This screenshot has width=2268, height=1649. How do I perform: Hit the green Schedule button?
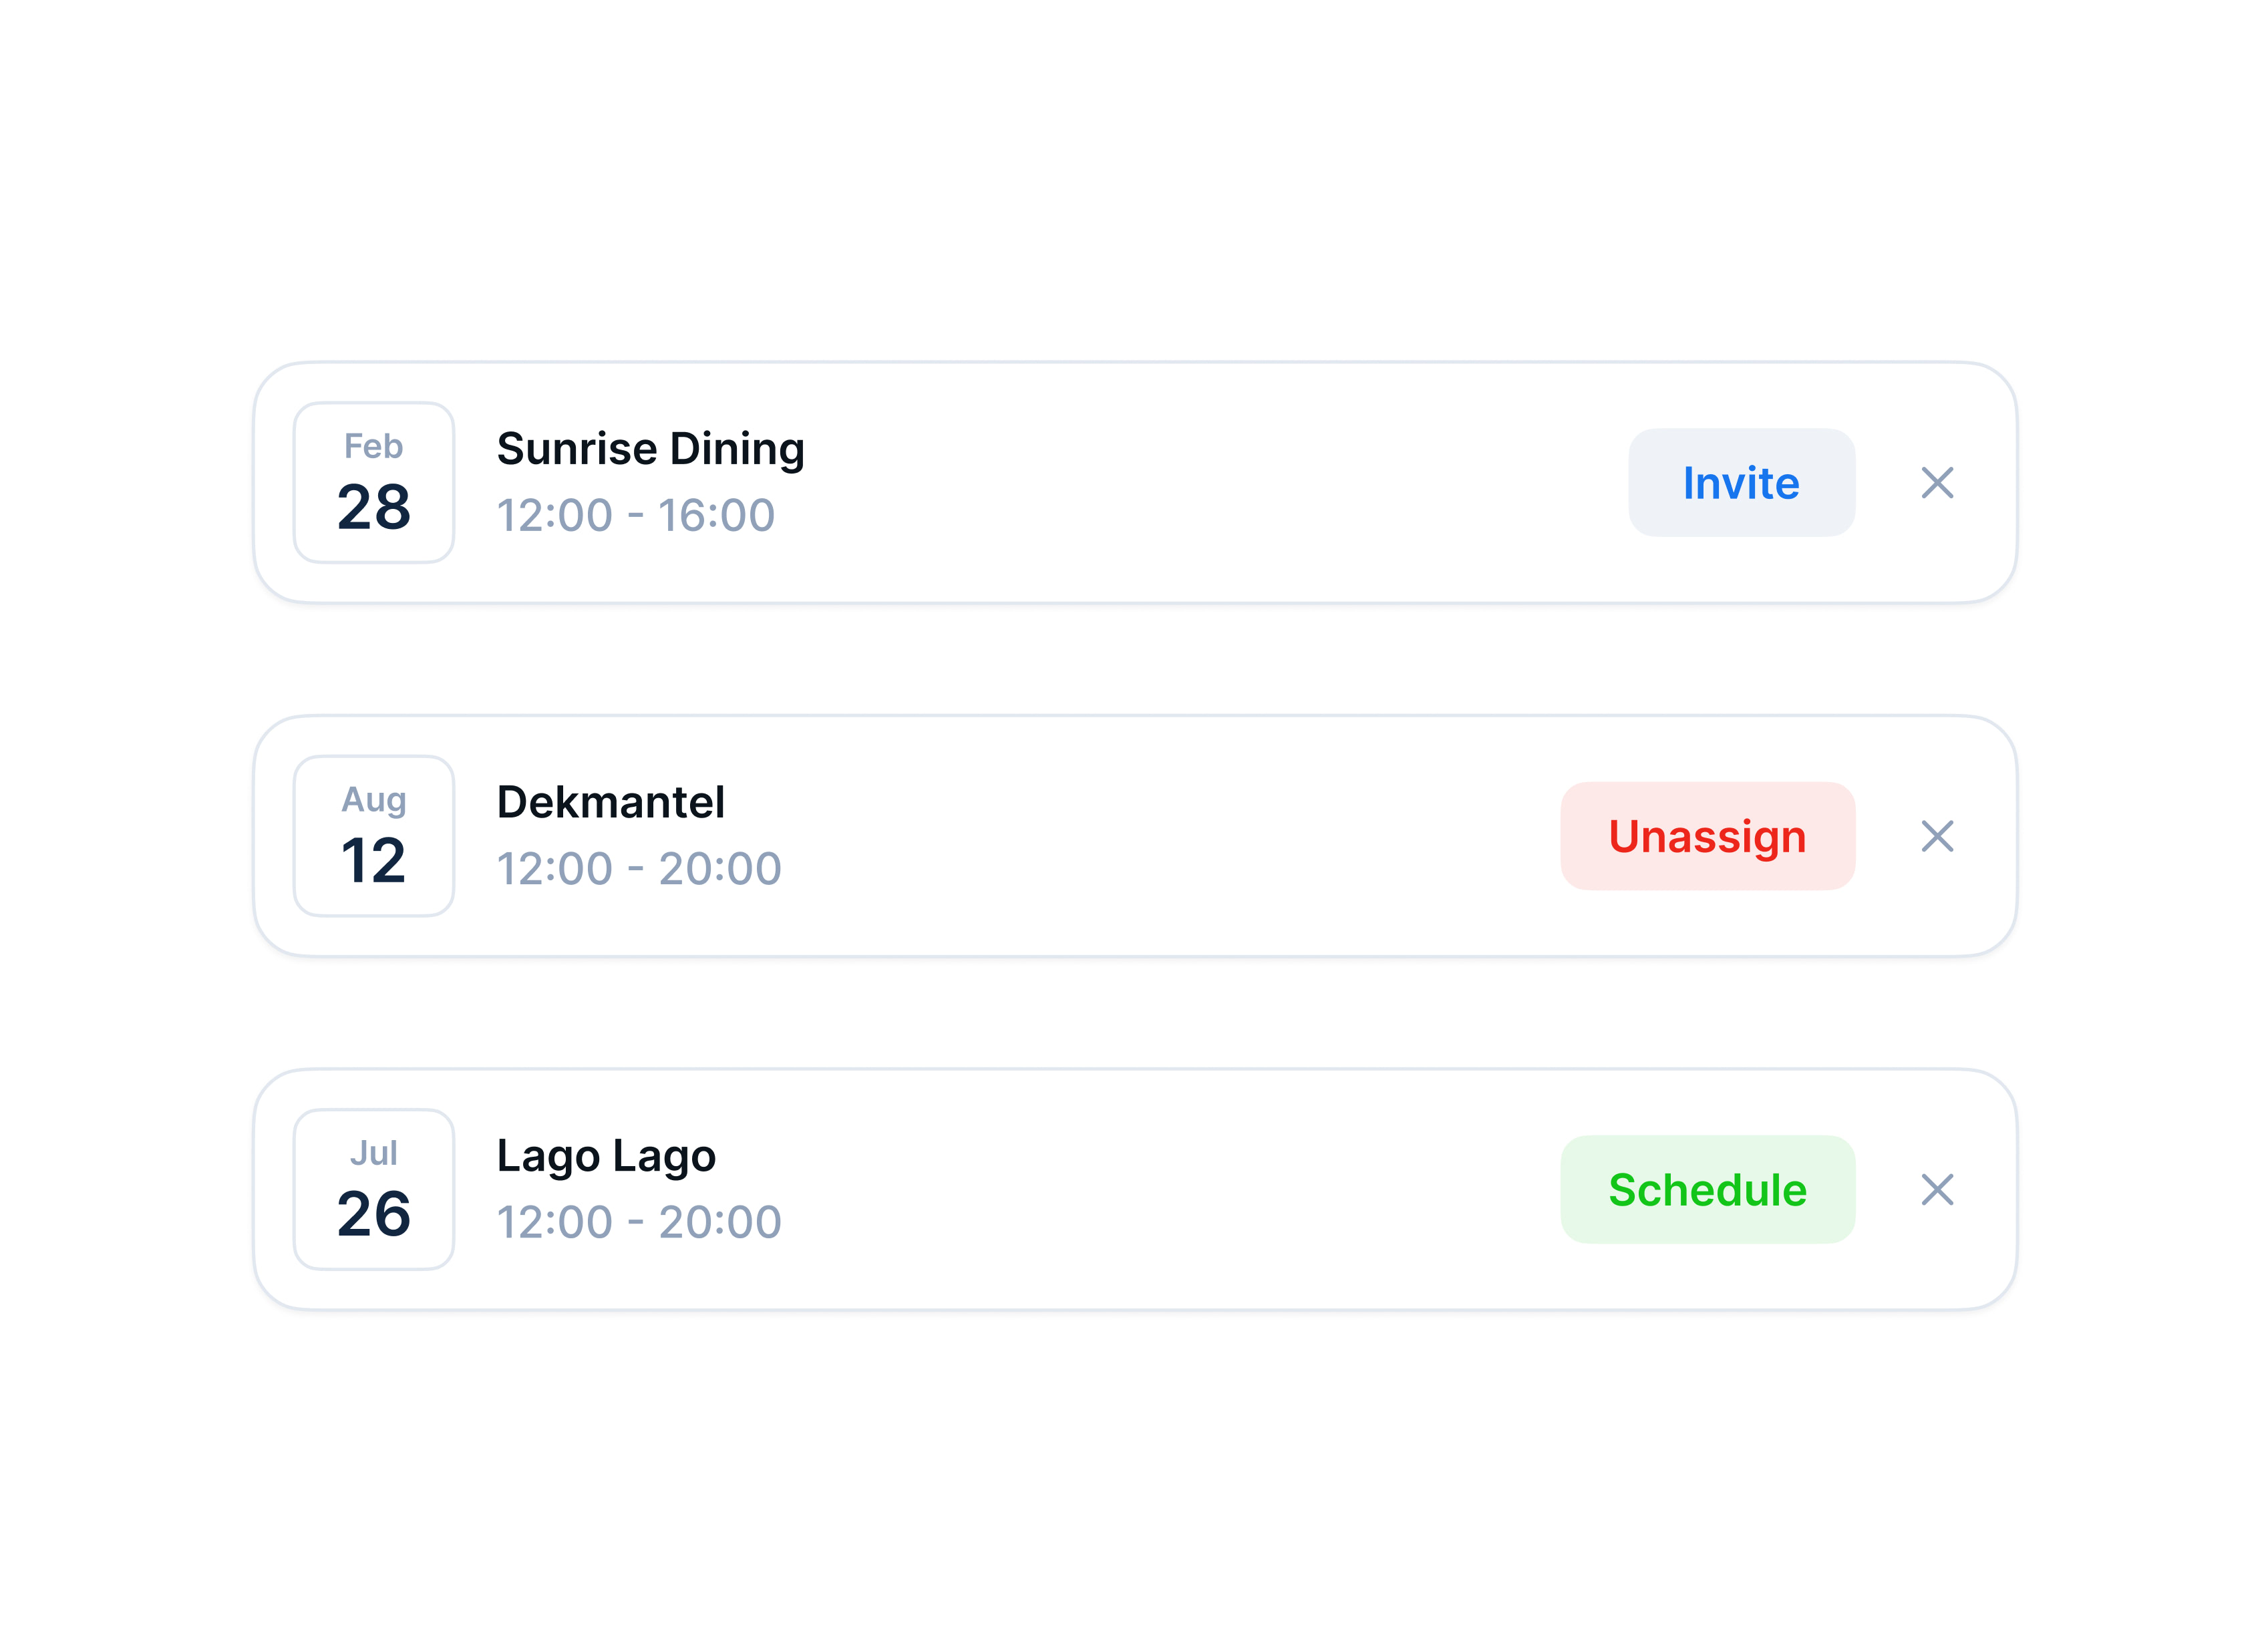point(1707,1189)
